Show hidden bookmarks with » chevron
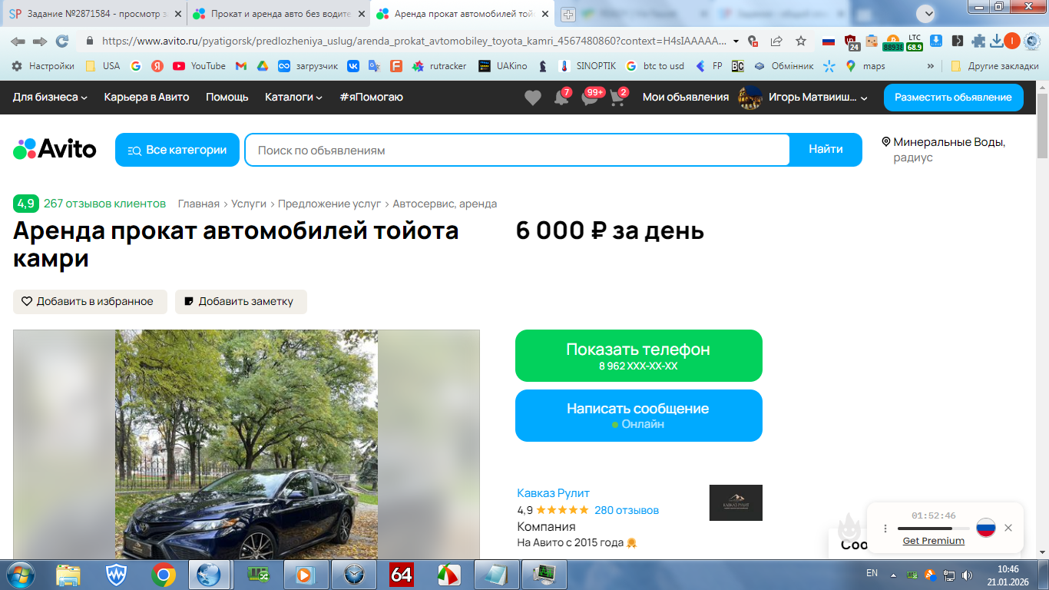The height and width of the screenshot is (590, 1049). click(931, 66)
